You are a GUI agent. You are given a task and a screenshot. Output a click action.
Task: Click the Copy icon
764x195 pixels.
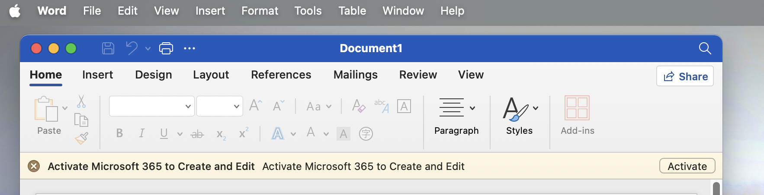(81, 120)
